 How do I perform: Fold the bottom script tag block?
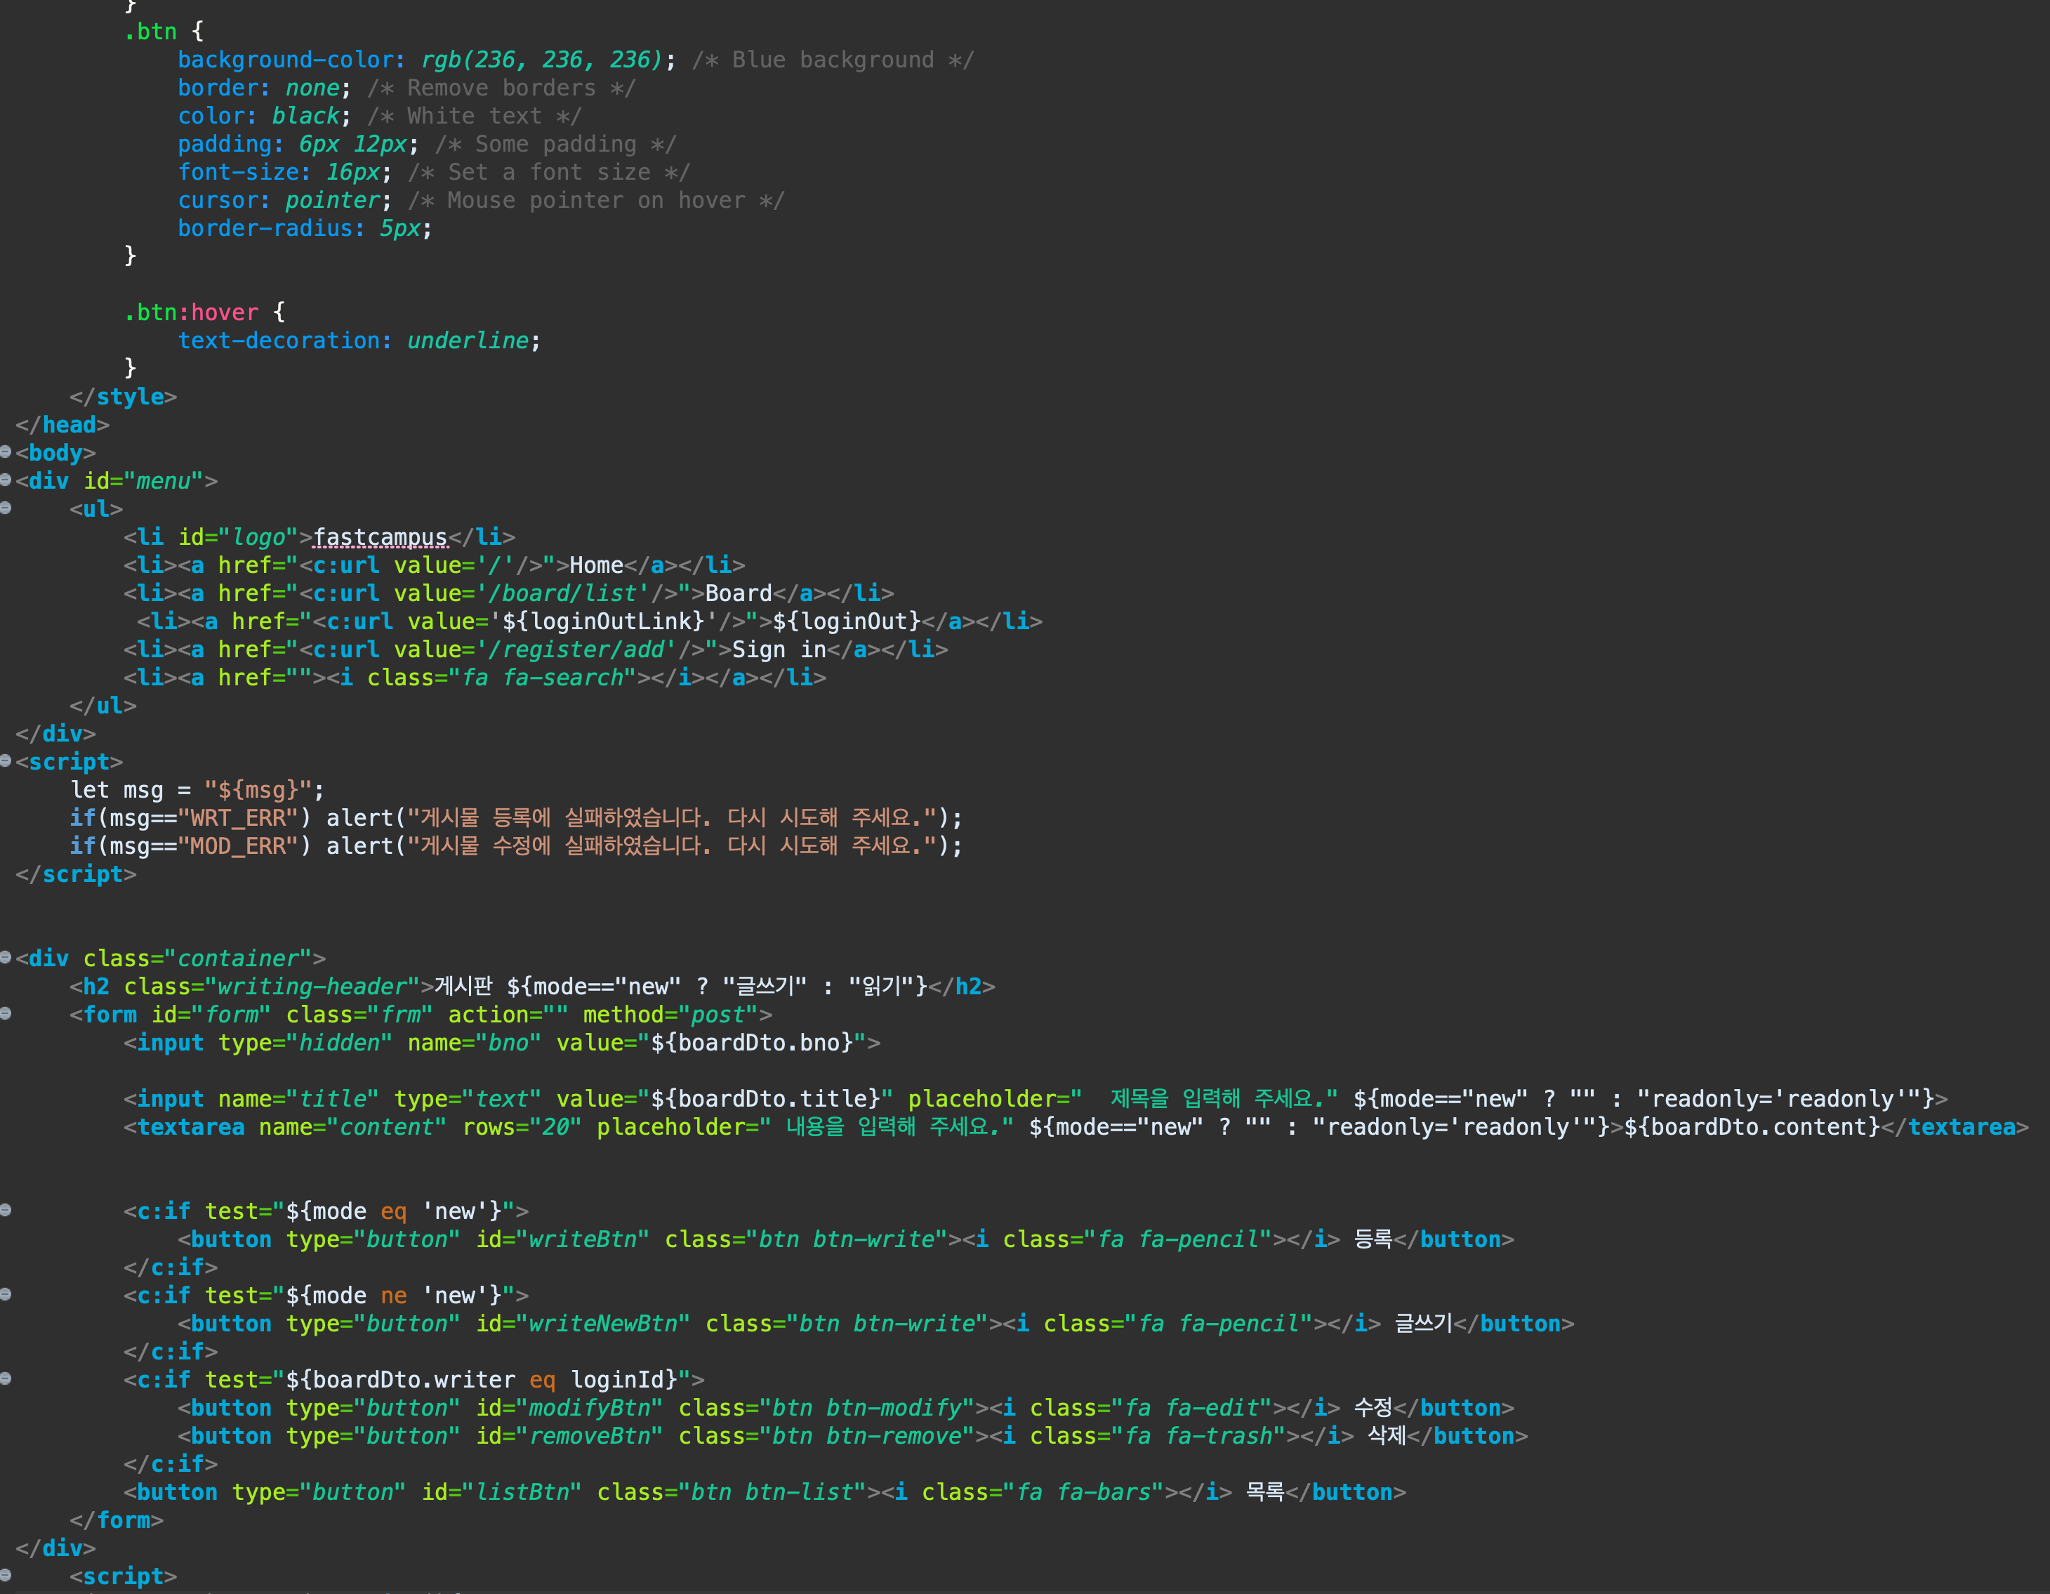[6, 1575]
